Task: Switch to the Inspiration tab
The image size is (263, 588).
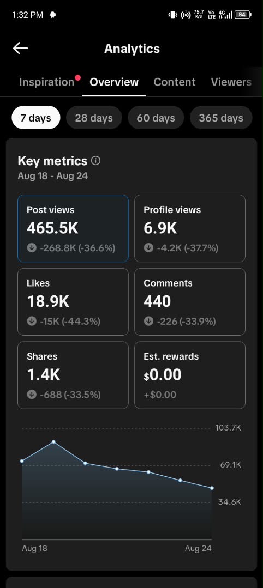Action: pyautogui.click(x=46, y=82)
